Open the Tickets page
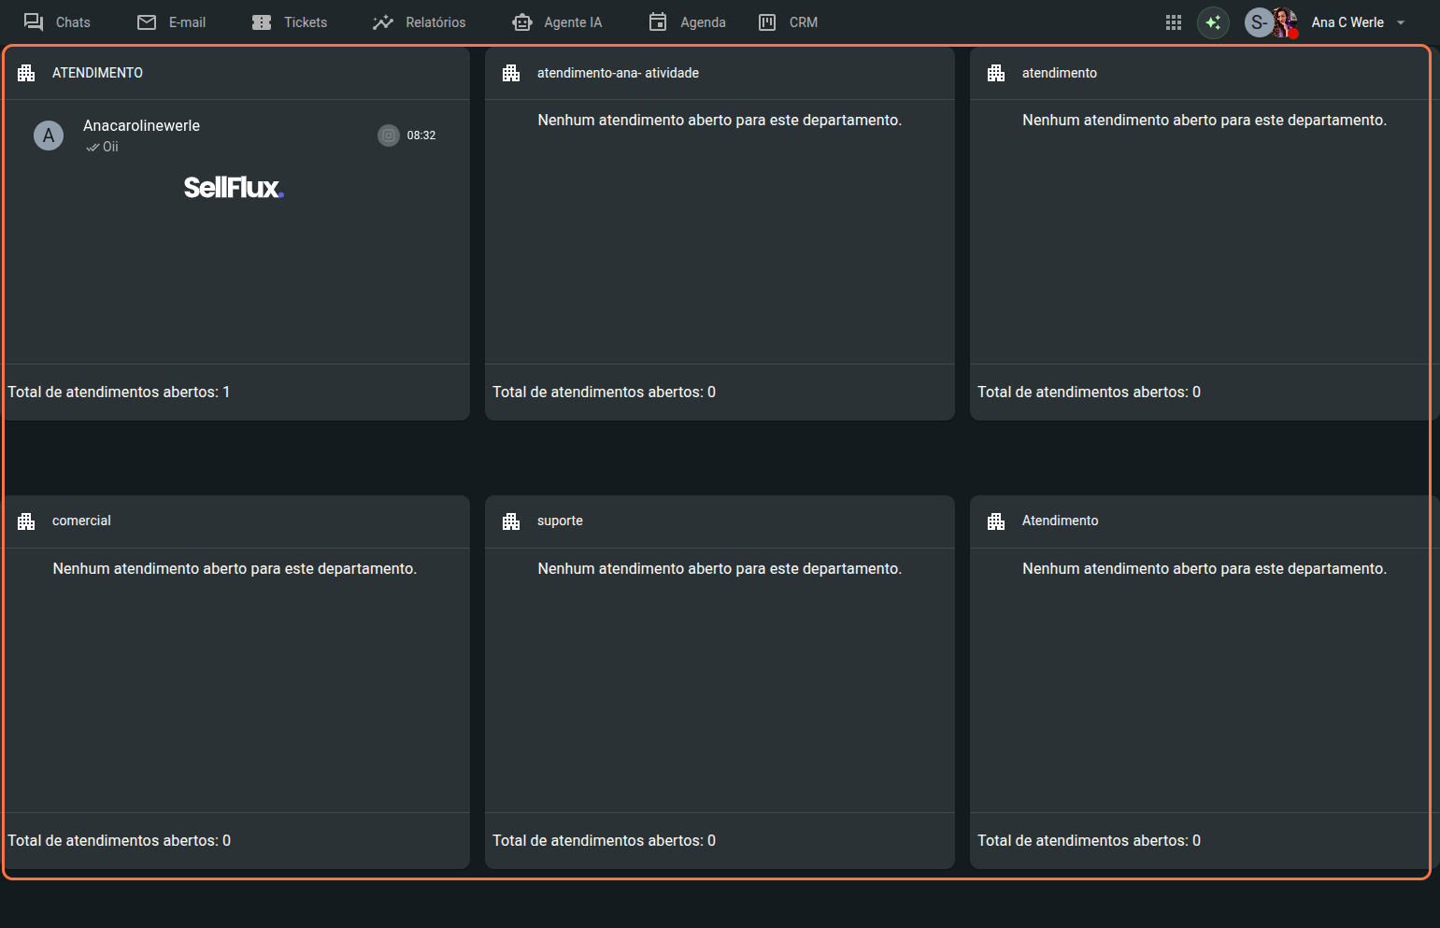Viewport: 1440px width, 928px height. (290, 22)
